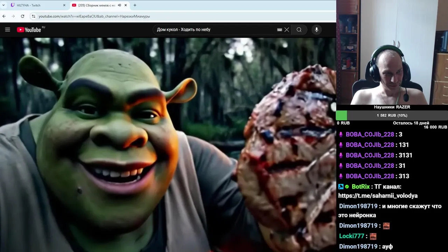This screenshot has height=252, width=448.
Task: Click the YouTube search magnifier button
Action: (x=299, y=30)
